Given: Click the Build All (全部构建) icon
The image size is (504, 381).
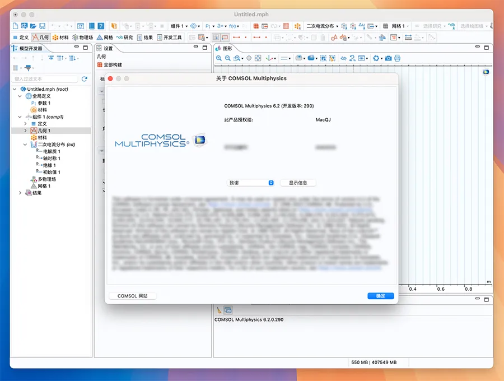Looking at the screenshot, I should (100, 65).
